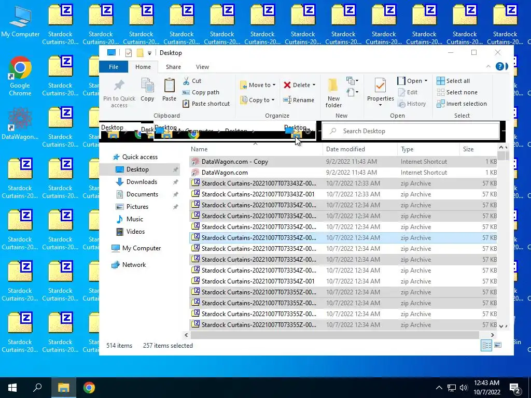Click into the Search Desktop box
The width and height of the screenshot is (531, 398).
tap(410, 131)
